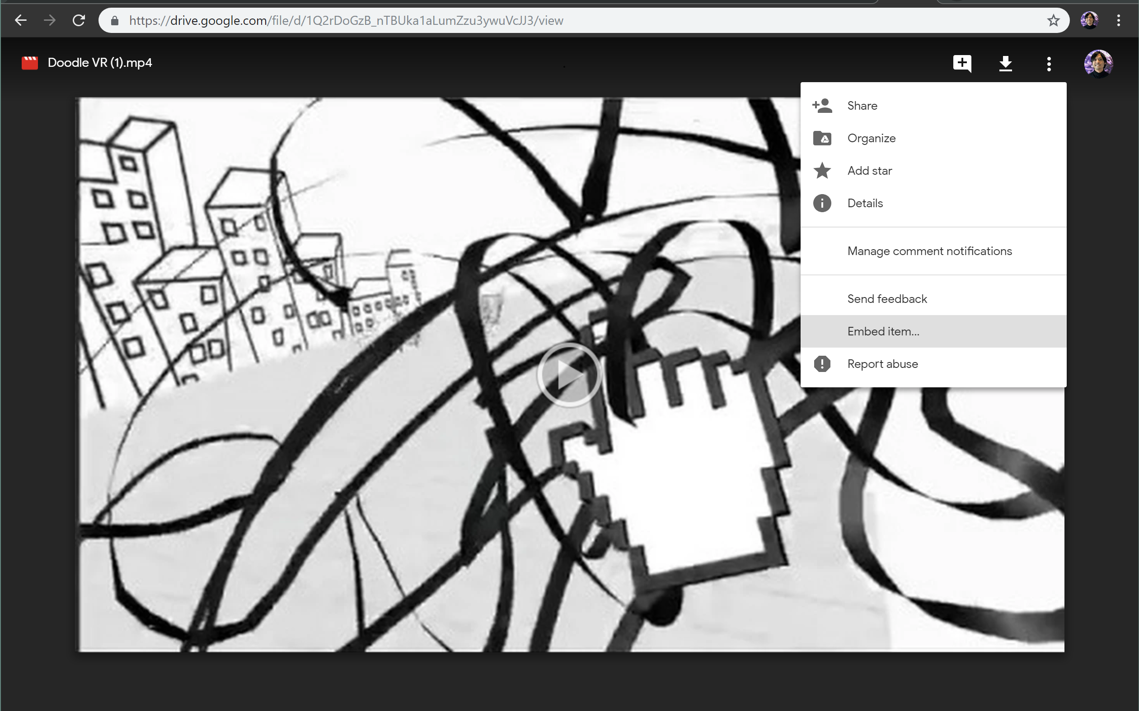Click the Report abuse warning icon
The image size is (1139, 711).
pyautogui.click(x=822, y=364)
